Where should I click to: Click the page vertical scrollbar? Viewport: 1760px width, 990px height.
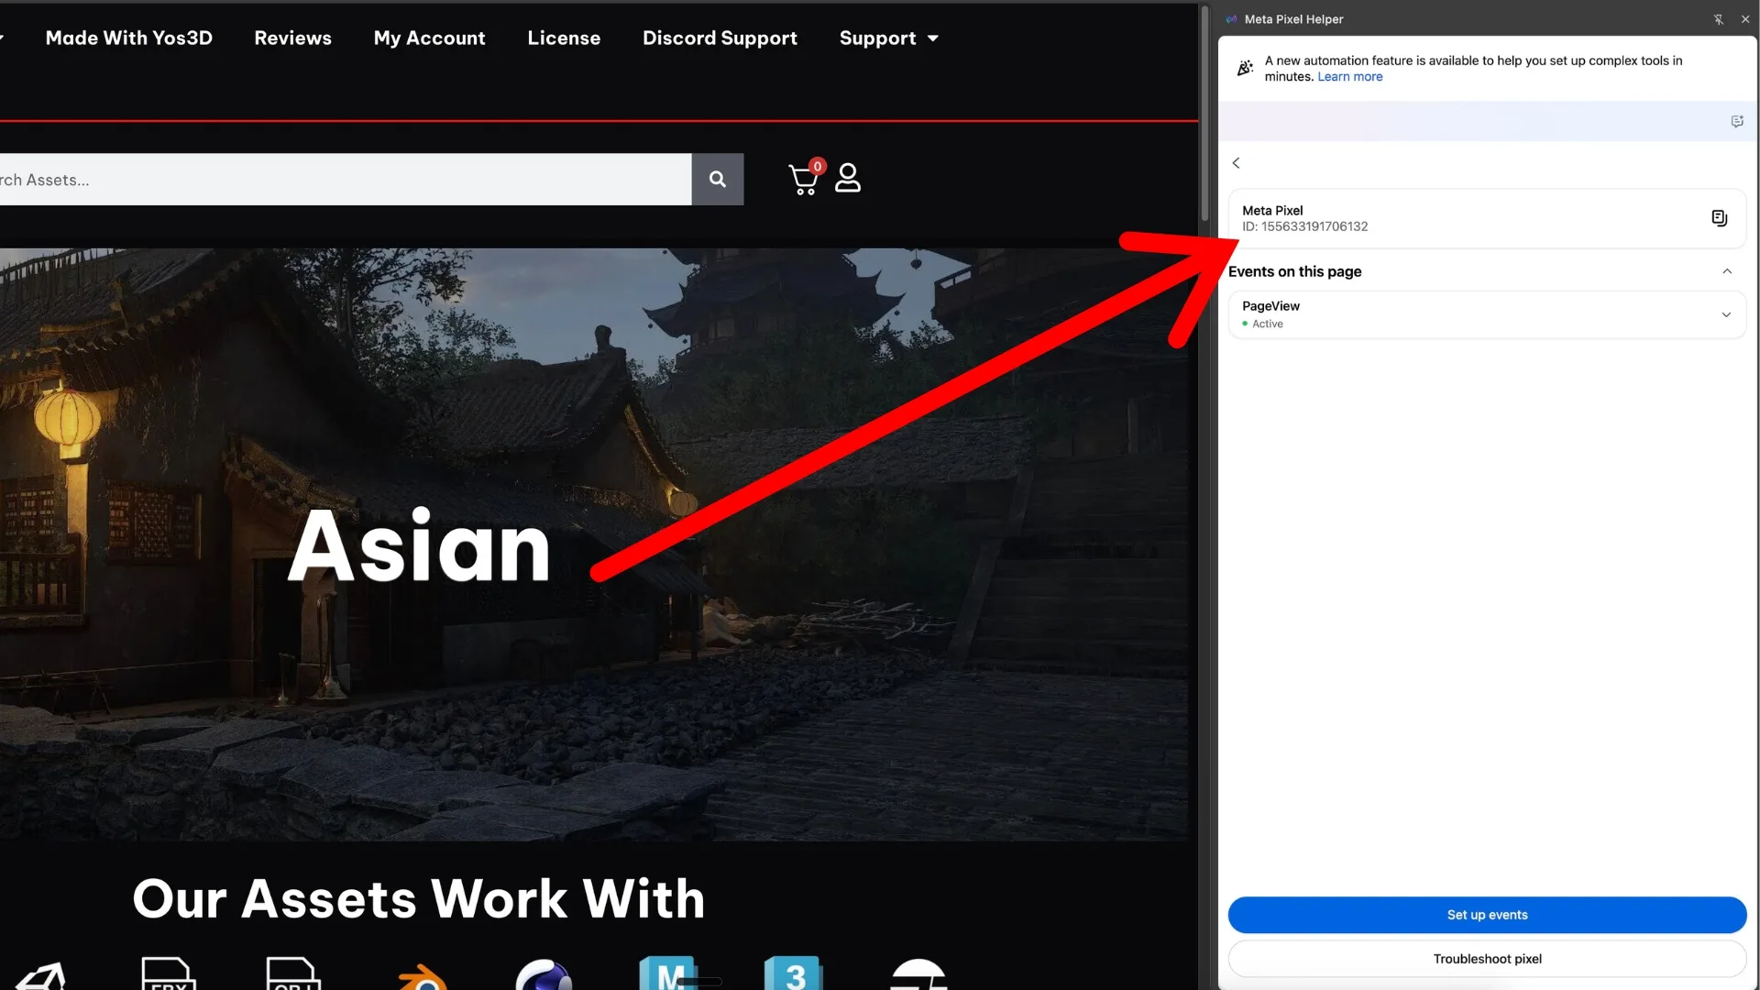click(x=1205, y=115)
